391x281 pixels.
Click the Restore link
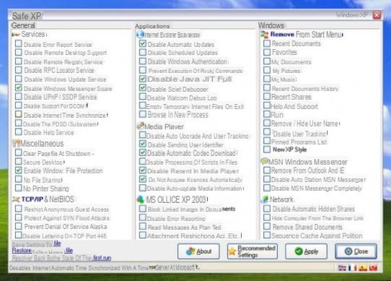point(22,250)
